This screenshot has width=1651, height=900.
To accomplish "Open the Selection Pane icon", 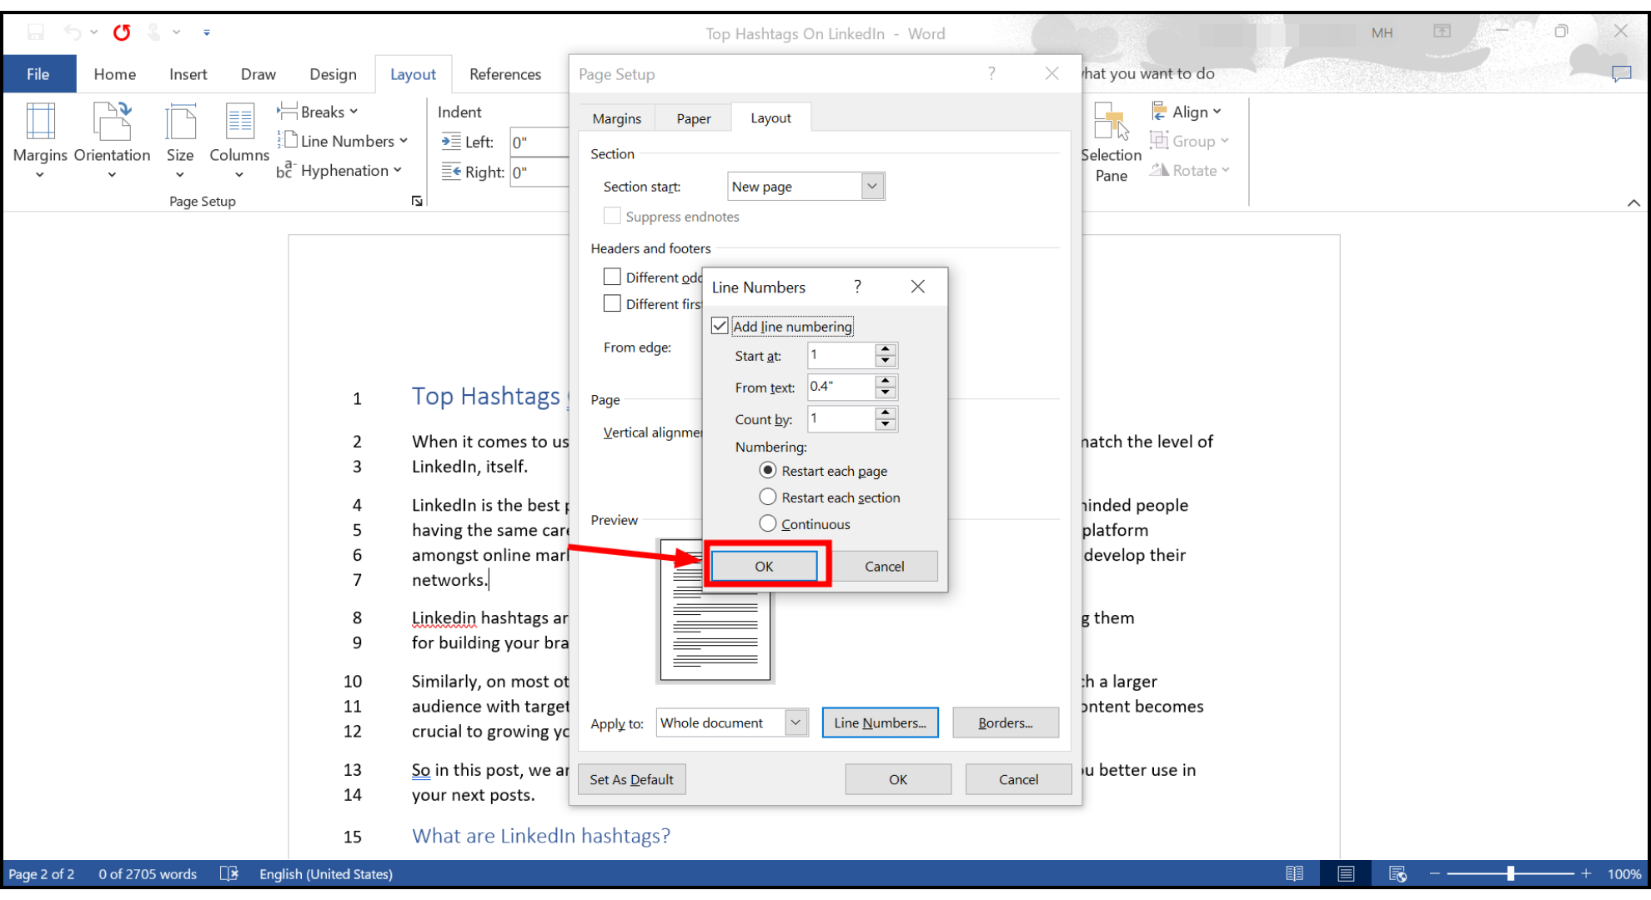I will pos(1111,122).
